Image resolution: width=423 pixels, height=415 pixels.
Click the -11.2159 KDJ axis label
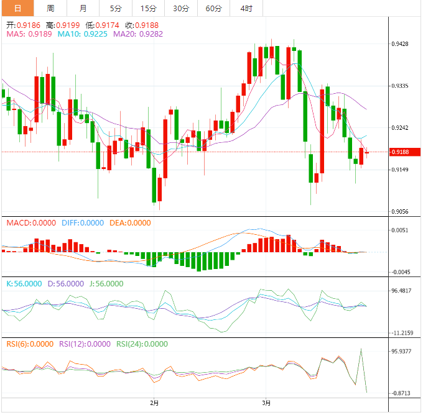pyautogui.click(x=402, y=333)
